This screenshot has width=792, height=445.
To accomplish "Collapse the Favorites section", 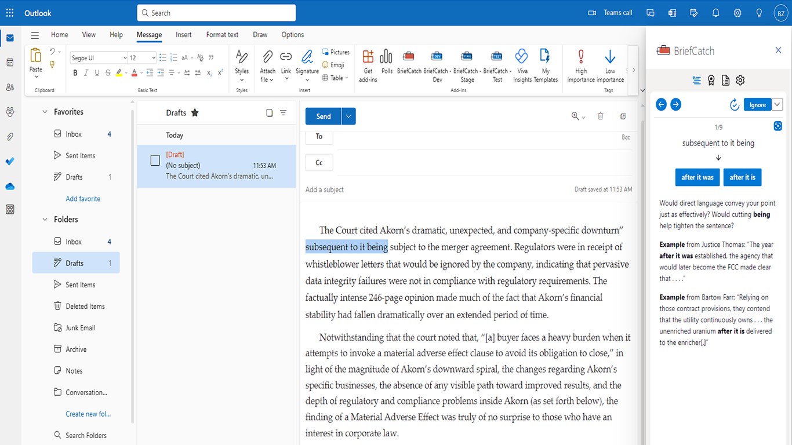I will pyautogui.click(x=45, y=112).
